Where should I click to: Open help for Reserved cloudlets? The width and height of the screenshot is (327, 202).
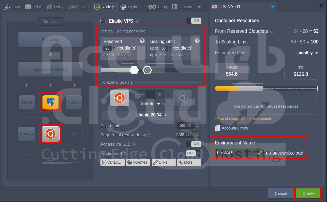point(142,41)
